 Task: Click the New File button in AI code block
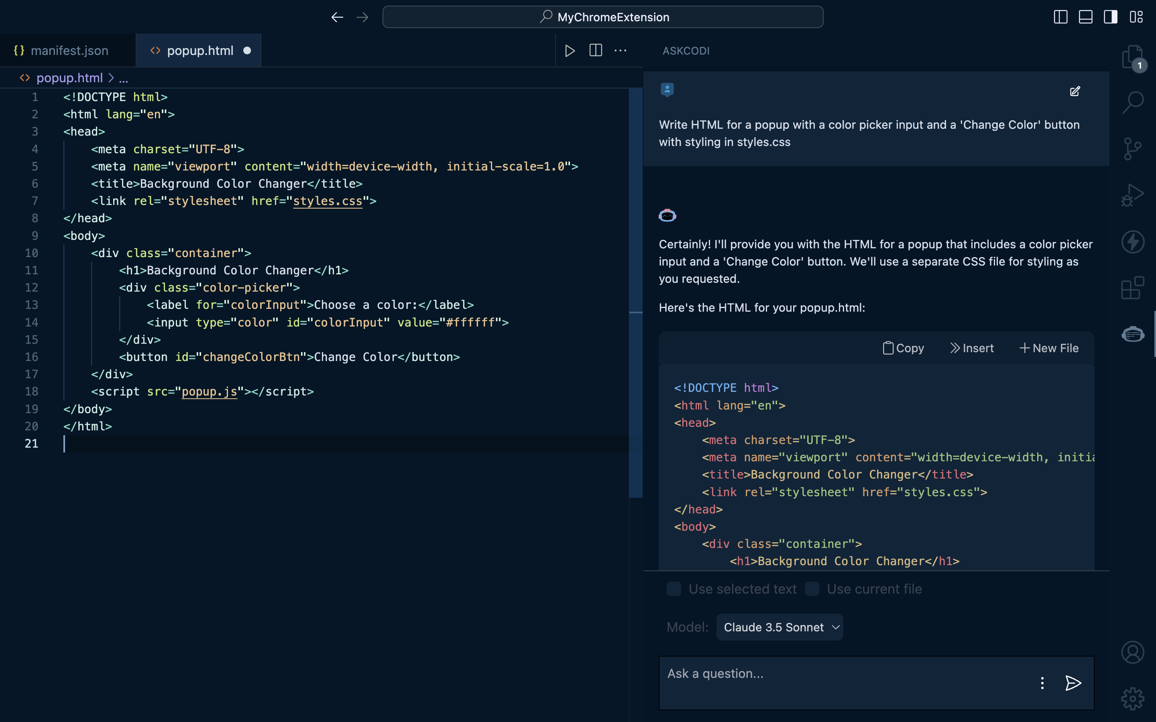click(1050, 348)
